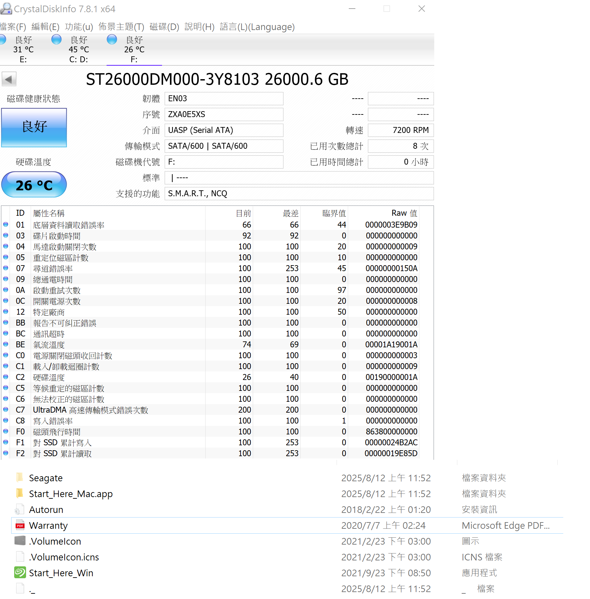
Task: Open the 檔案(F) menu
Action: coord(13,27)
